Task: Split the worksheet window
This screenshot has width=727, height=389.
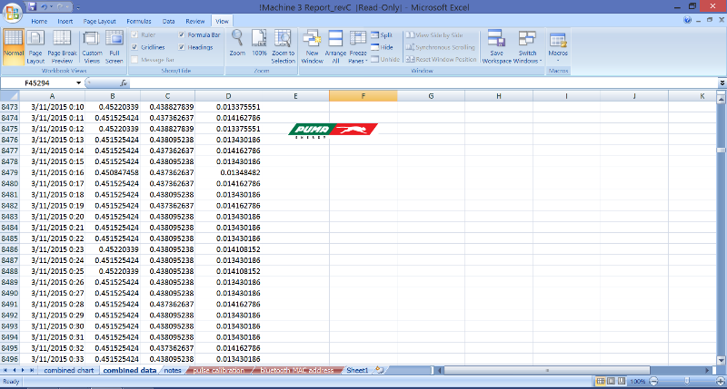Action: [382, 35]
